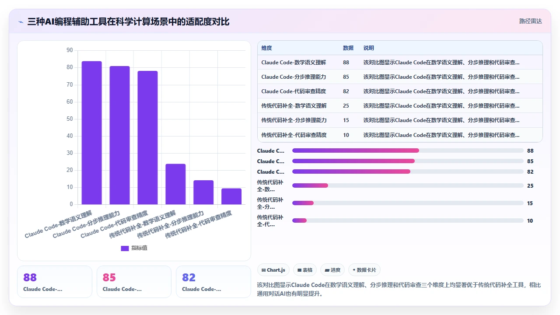Click the number 10 right of its progress bar
Viewport: 560px width, 315px height.
[530, 221]
